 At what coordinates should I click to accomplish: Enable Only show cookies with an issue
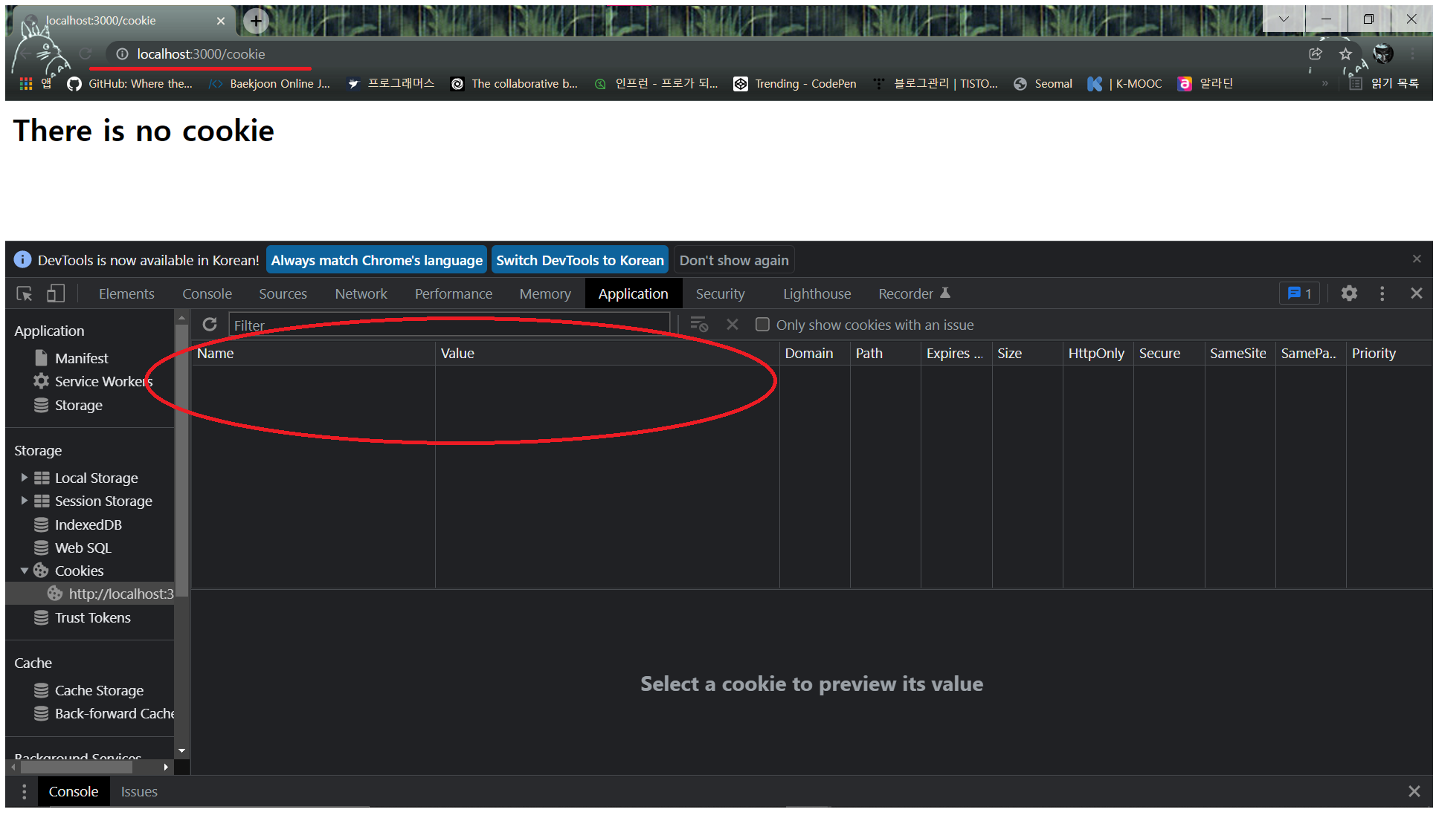[x=762, y=325]
